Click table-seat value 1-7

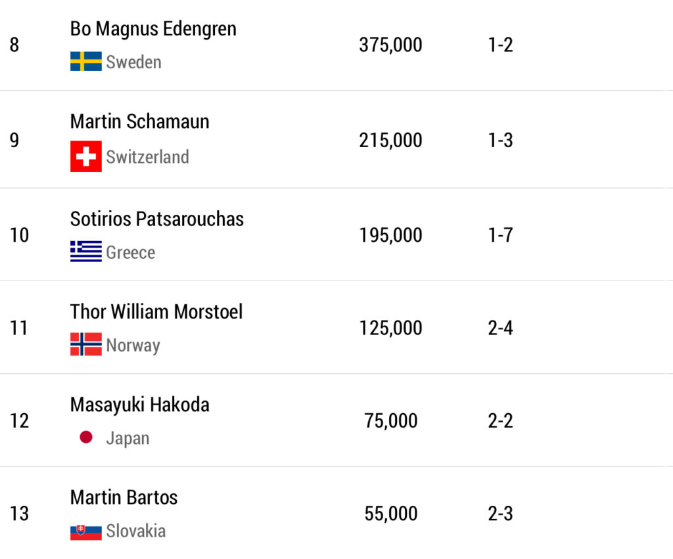[500, 235]
